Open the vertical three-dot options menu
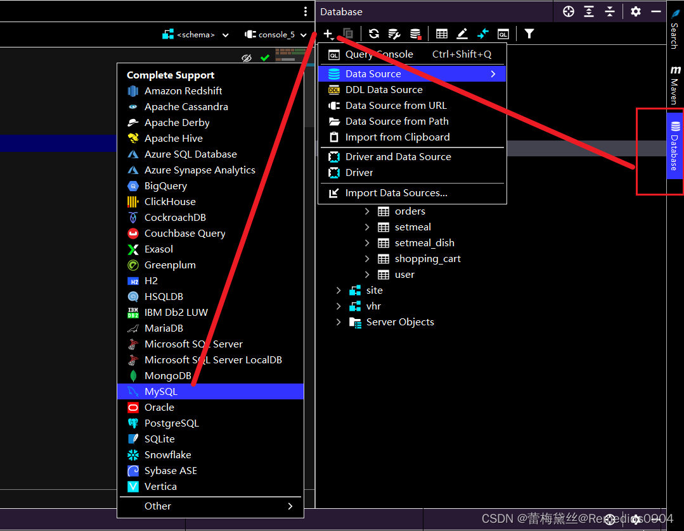The height and width of the screenshot is (531, 684). [x=306, y=11]
